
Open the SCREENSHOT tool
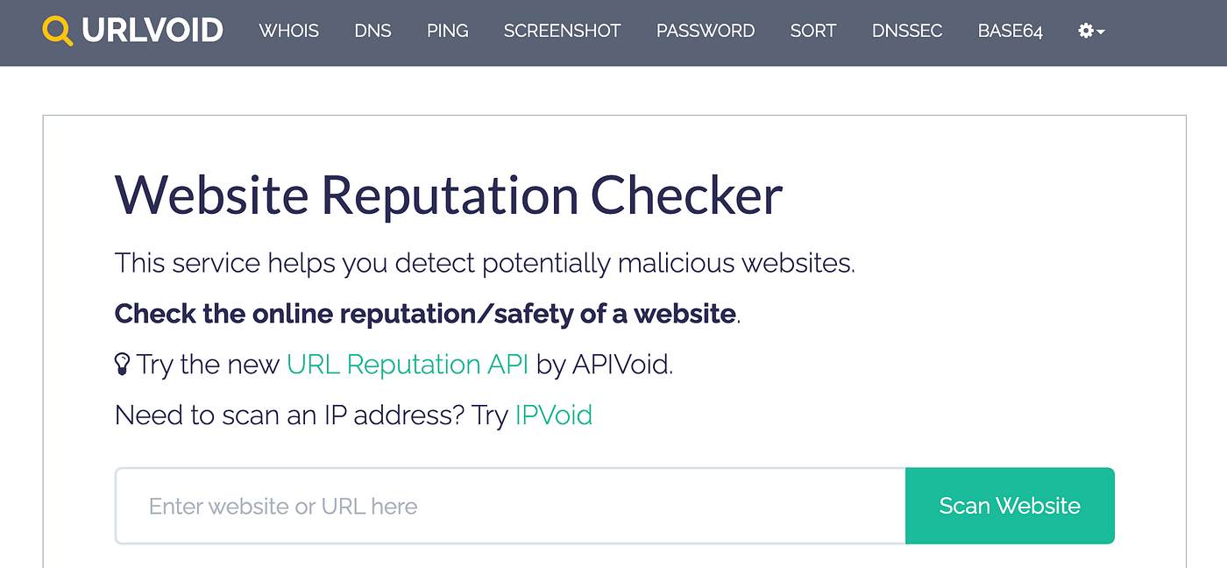(562, 31)
